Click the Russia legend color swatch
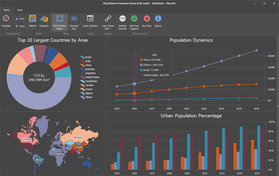This screenshot has width=279, height=176. 82,89
